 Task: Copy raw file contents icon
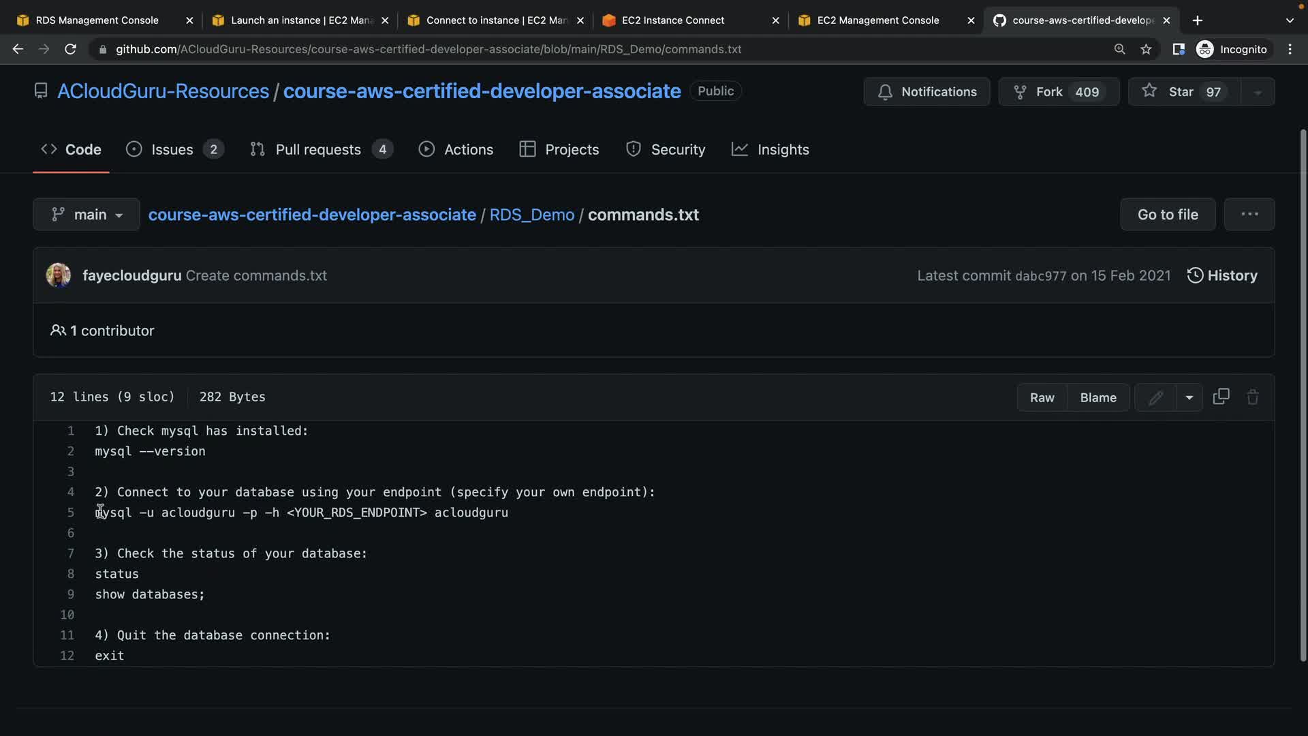(x=1221, y=397)
